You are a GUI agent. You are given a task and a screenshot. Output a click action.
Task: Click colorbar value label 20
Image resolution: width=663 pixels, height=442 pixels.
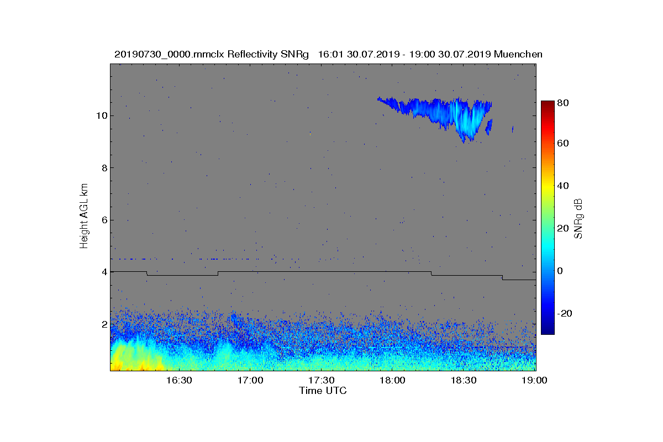click(564, 229)
